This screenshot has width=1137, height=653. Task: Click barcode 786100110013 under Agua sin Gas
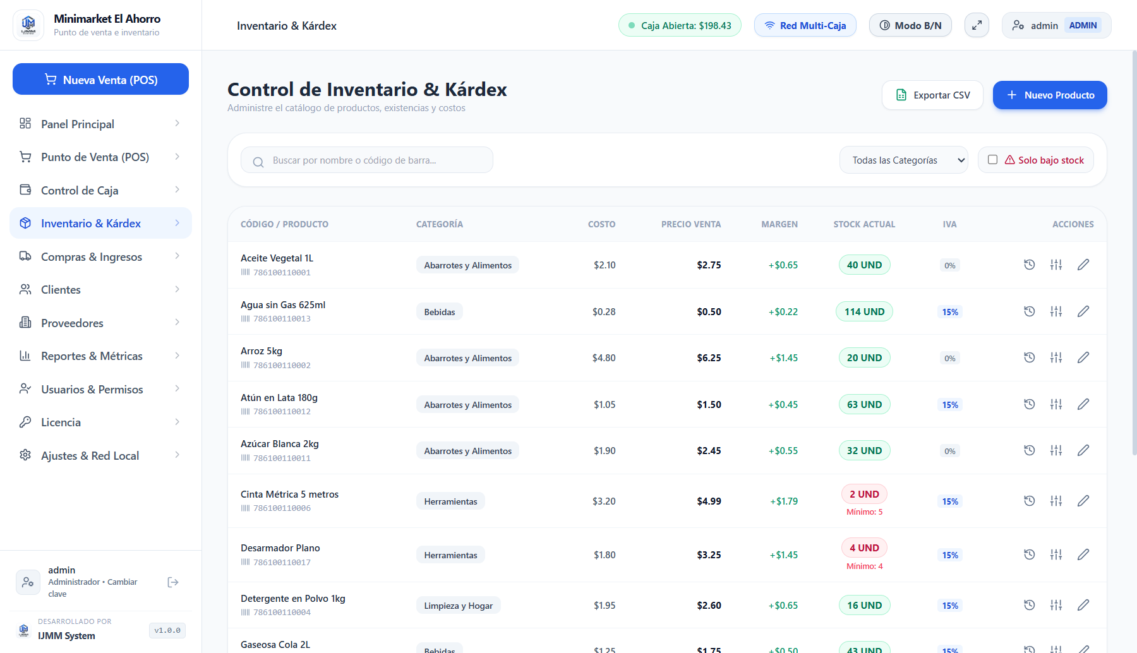pos(282,319)
